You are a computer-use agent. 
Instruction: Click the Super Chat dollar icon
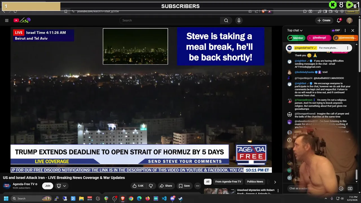coord(350,188)
